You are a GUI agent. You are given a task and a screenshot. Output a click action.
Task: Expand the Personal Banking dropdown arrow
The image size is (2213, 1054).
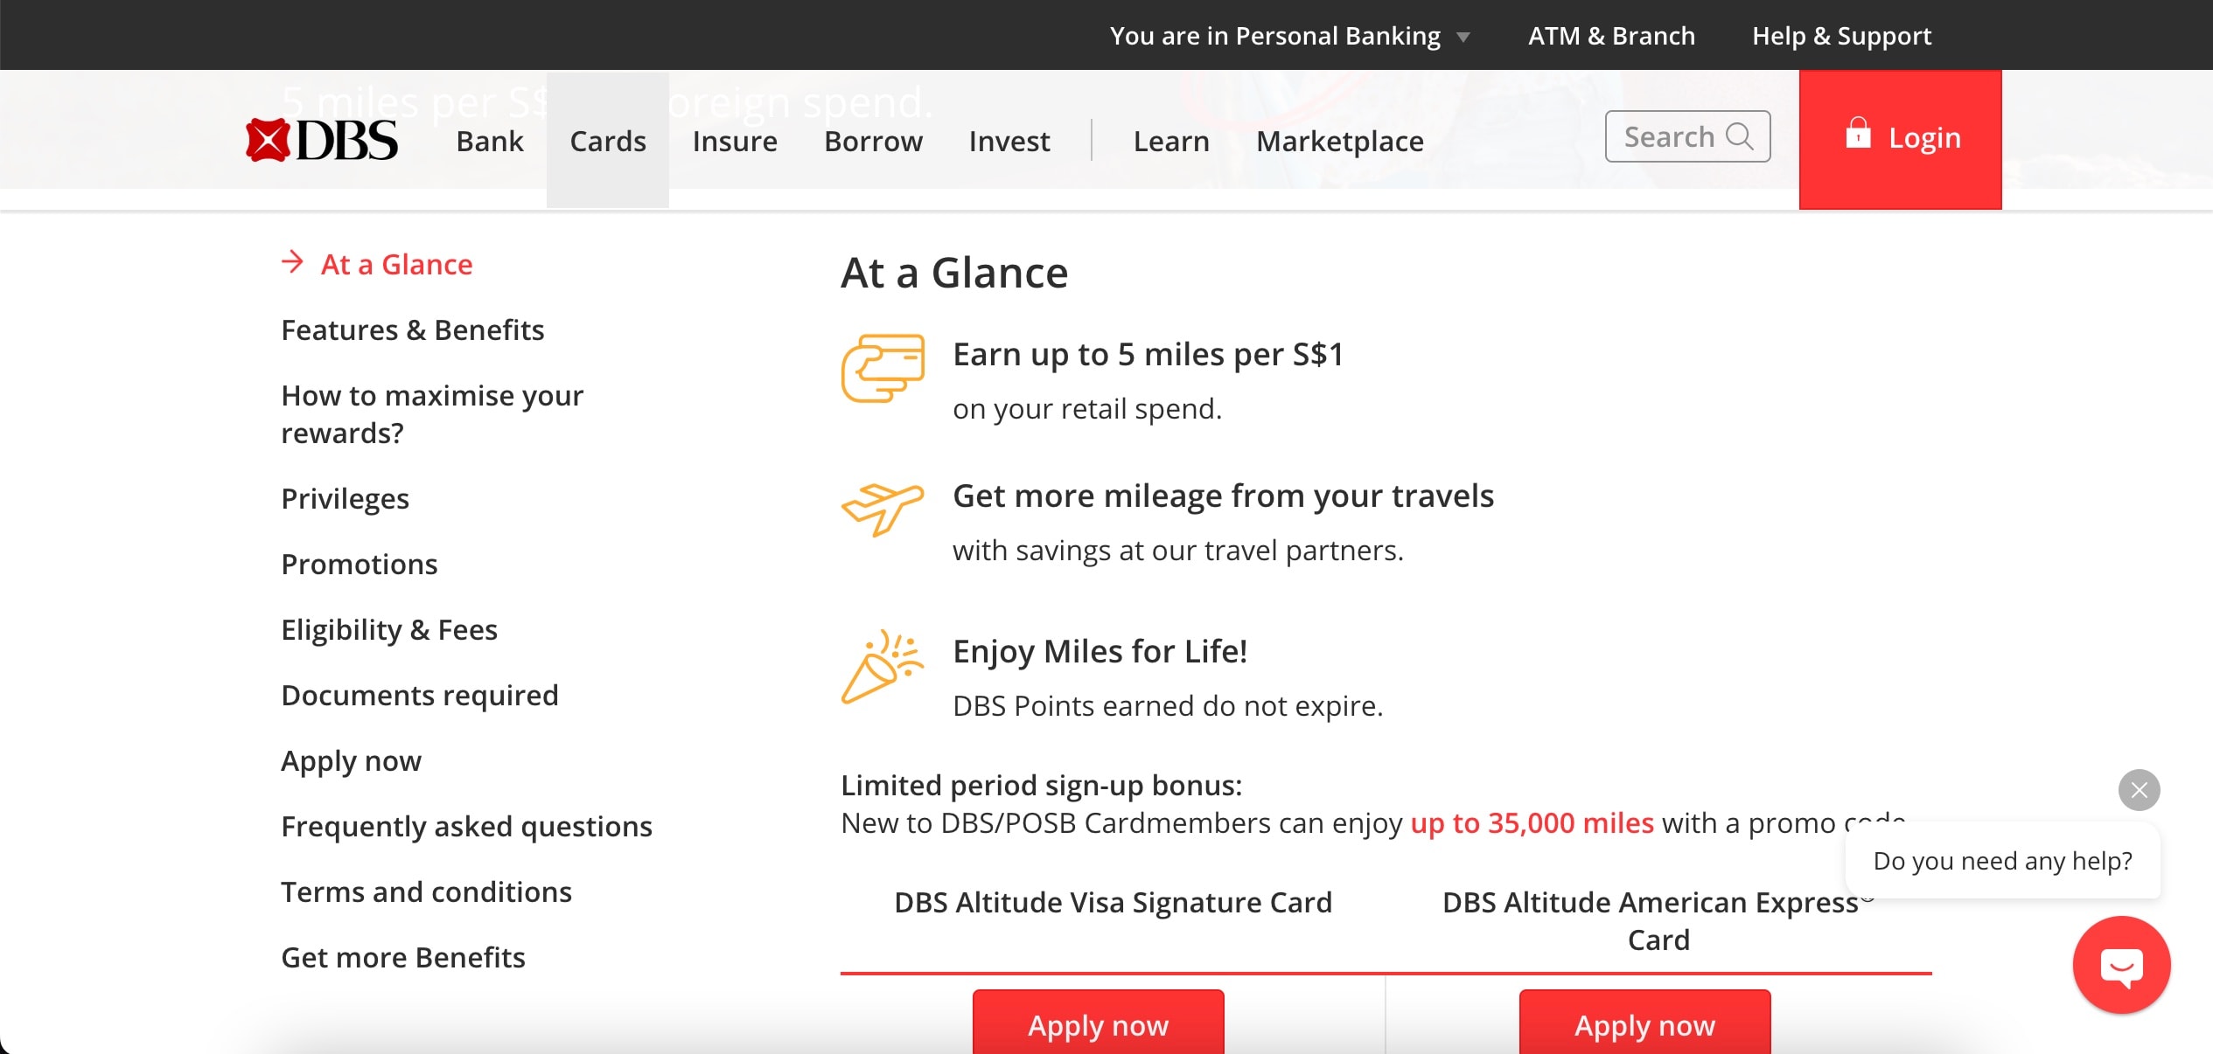coord(1463,38)
